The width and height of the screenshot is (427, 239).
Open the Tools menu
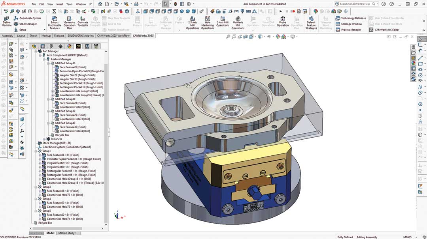point(69,4)
